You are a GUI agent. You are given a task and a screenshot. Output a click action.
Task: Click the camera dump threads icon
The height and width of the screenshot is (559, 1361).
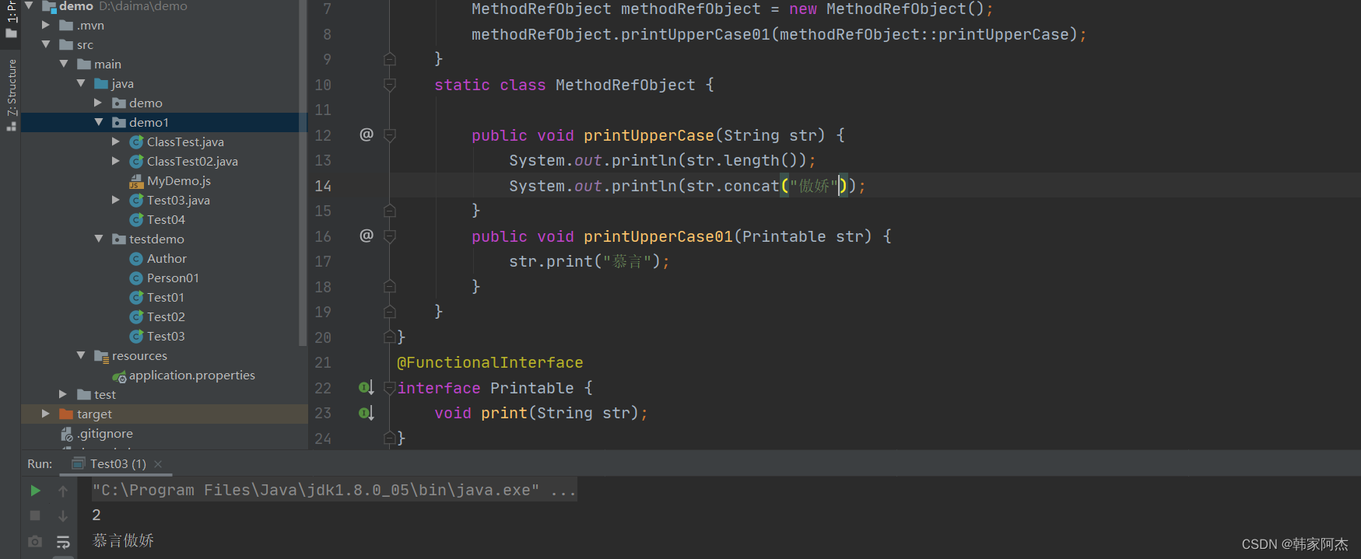35,541
